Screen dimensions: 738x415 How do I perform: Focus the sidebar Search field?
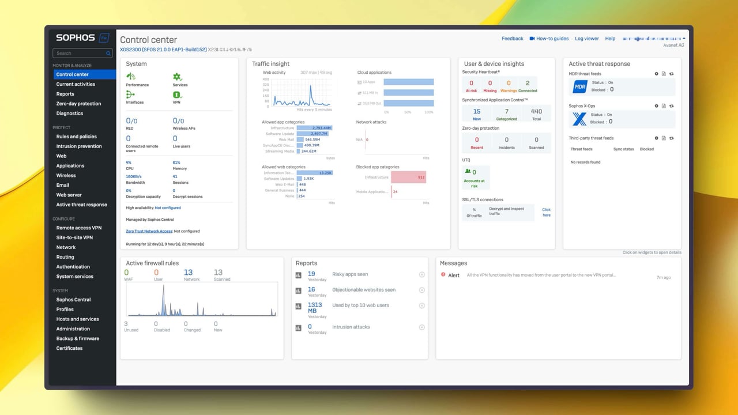(84, 53)
